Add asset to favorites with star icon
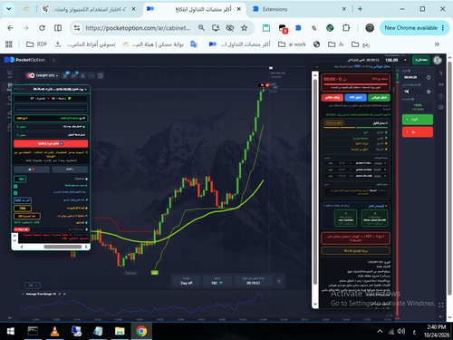 (x=54, y=60)
